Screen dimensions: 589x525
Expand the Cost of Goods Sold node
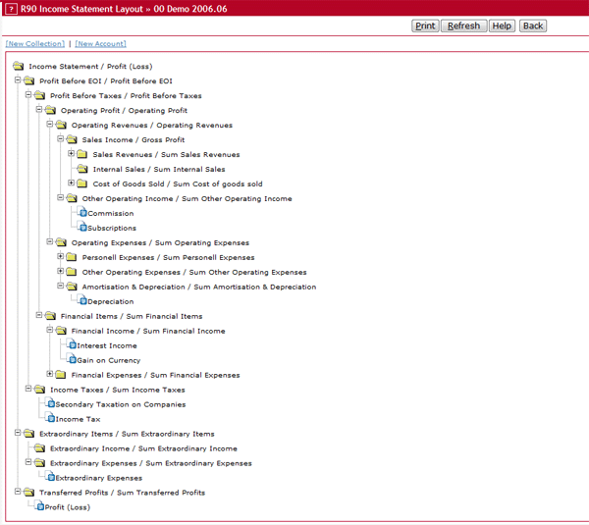click(x=72, y=184)
